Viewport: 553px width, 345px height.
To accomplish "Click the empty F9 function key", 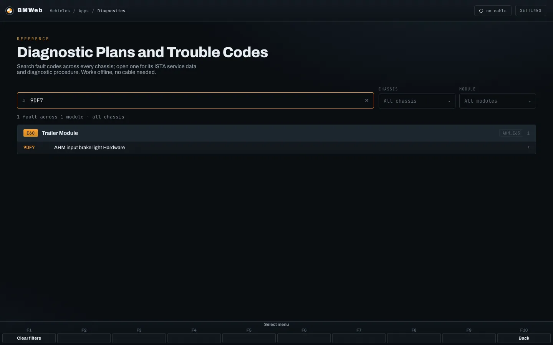I will click(469, 338).
